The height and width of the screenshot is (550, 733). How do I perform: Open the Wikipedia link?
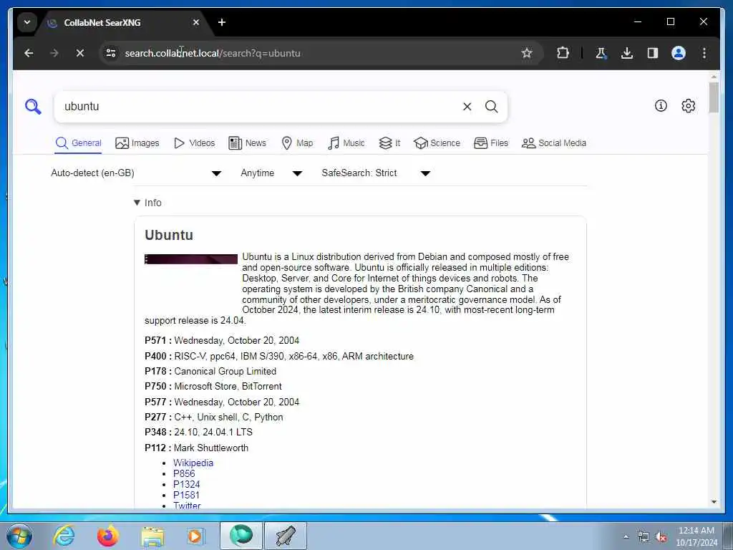[193, 463]
